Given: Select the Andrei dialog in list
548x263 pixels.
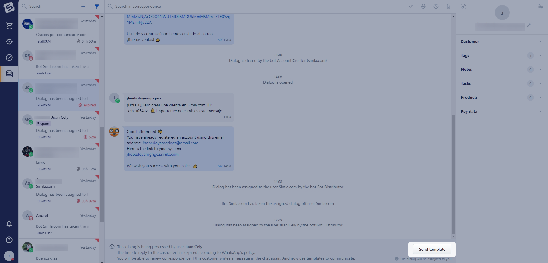Looking at the screenshot, I should 59,223.
